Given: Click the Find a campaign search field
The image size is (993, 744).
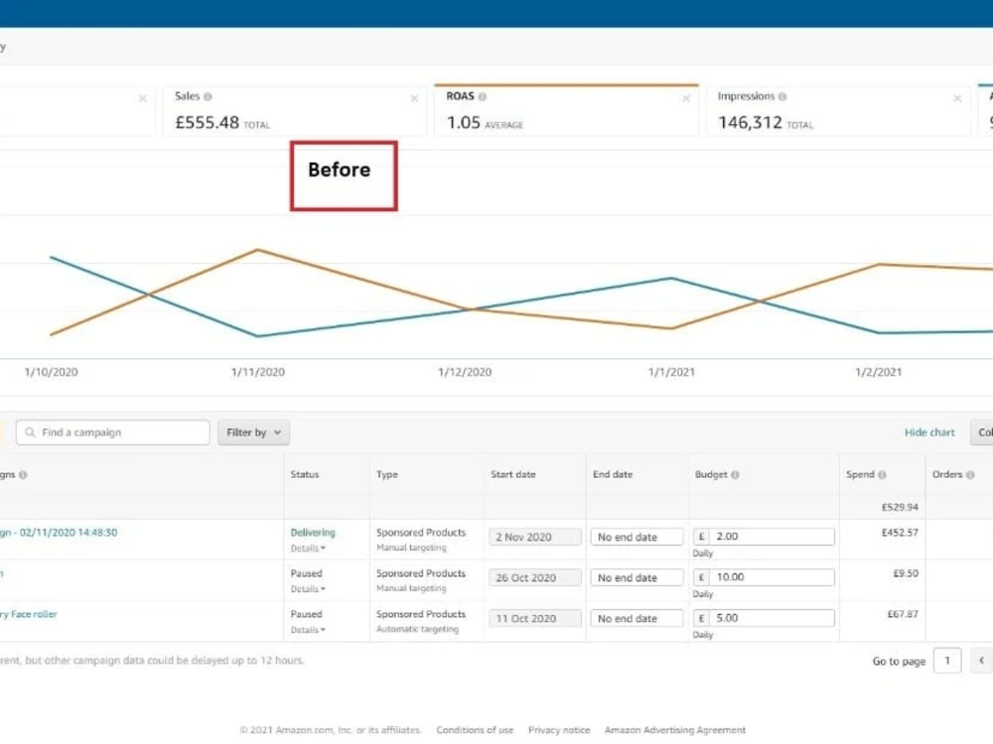Looking at the screenshot, I should 113,433.
